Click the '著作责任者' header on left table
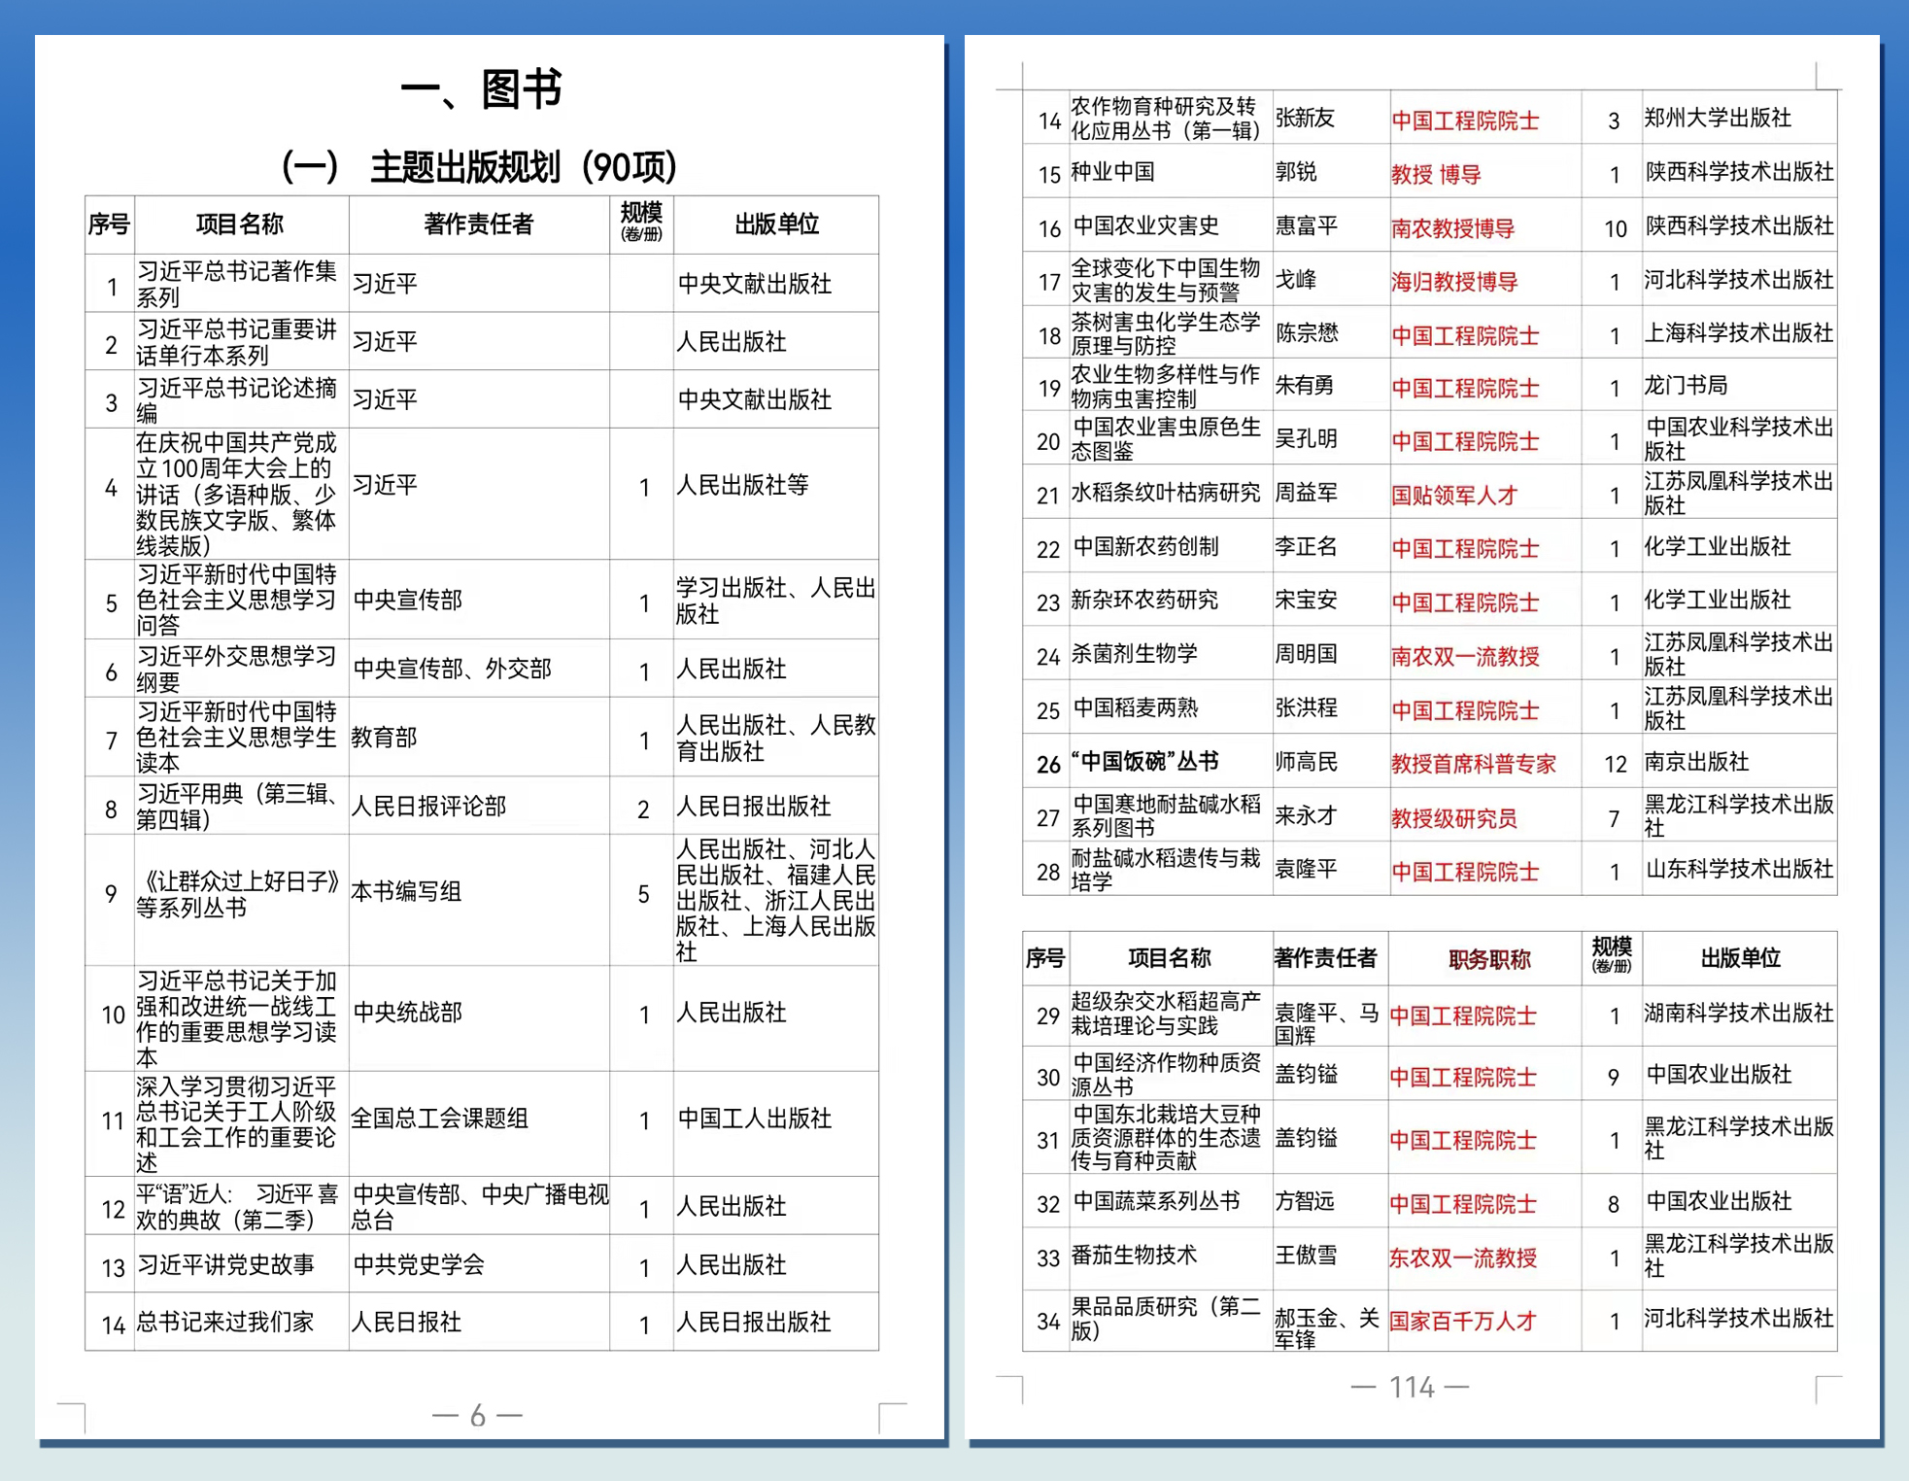The height and width of the screenshot is (1481, 1909). [478, 224]
